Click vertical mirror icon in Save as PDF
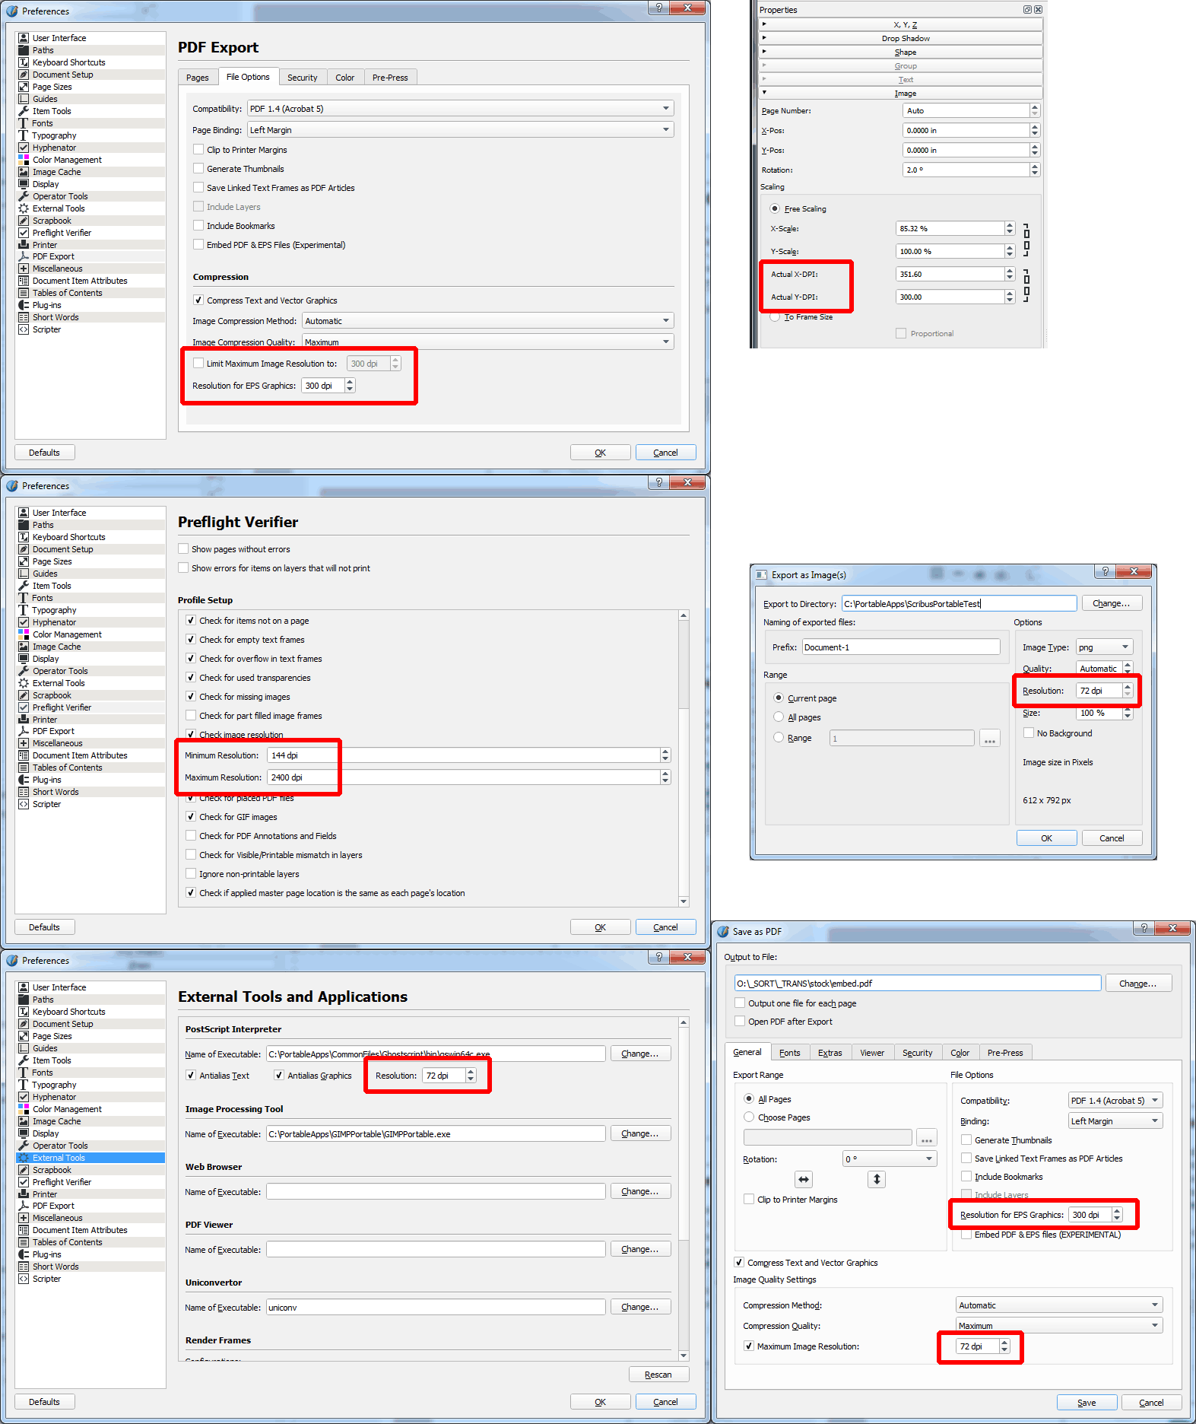Screen dimensions: 1196x1424 (877, 1179)
